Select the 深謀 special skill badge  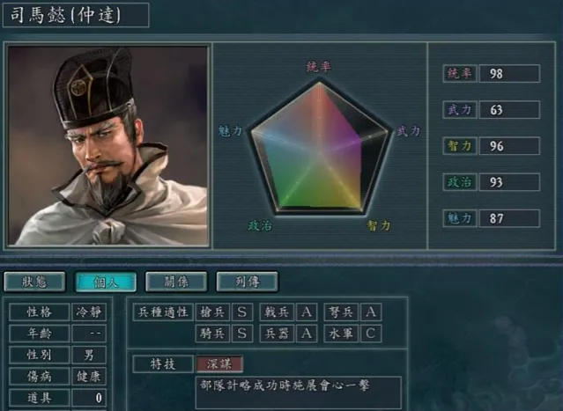219,364
